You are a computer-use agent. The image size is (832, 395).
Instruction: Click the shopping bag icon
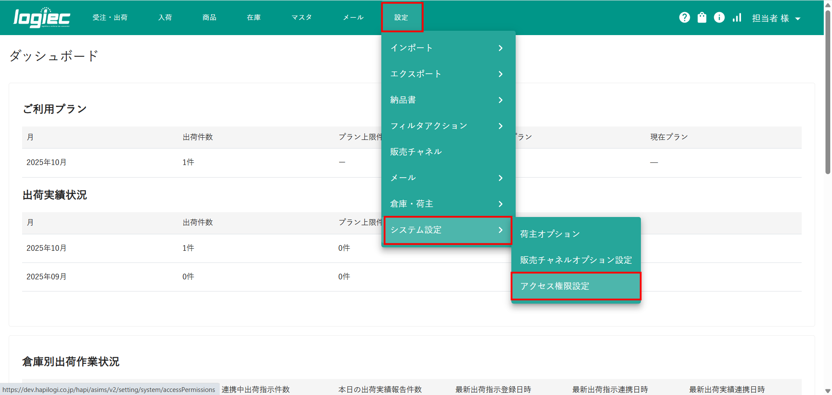(x=702, y=17)
